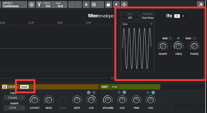Click the diagonal stripes transfer icon
207x113 pixels.
[124, 5]
